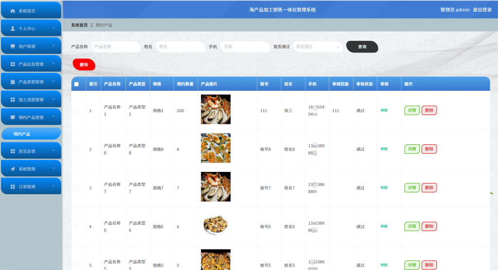Click the product image in row 4
The image size is (498, 270).
pyautogui.click(x=215, y=225)
